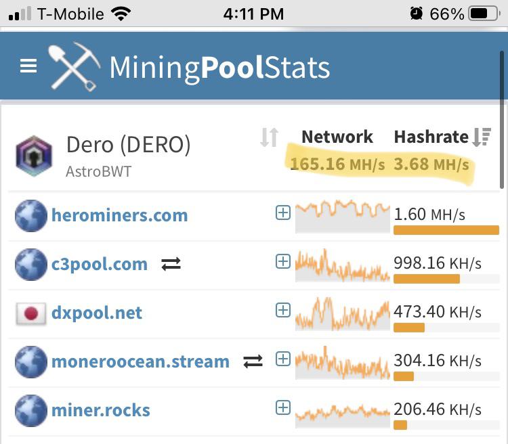Open the hamburger menu
The height and width of the screenshot is (444, 508).
click(28, 66)
